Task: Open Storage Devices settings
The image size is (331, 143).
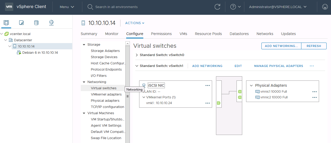Action: (104, 57)
